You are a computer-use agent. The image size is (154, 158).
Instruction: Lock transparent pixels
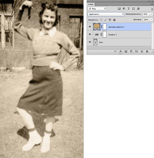click(x=101, y=20)
